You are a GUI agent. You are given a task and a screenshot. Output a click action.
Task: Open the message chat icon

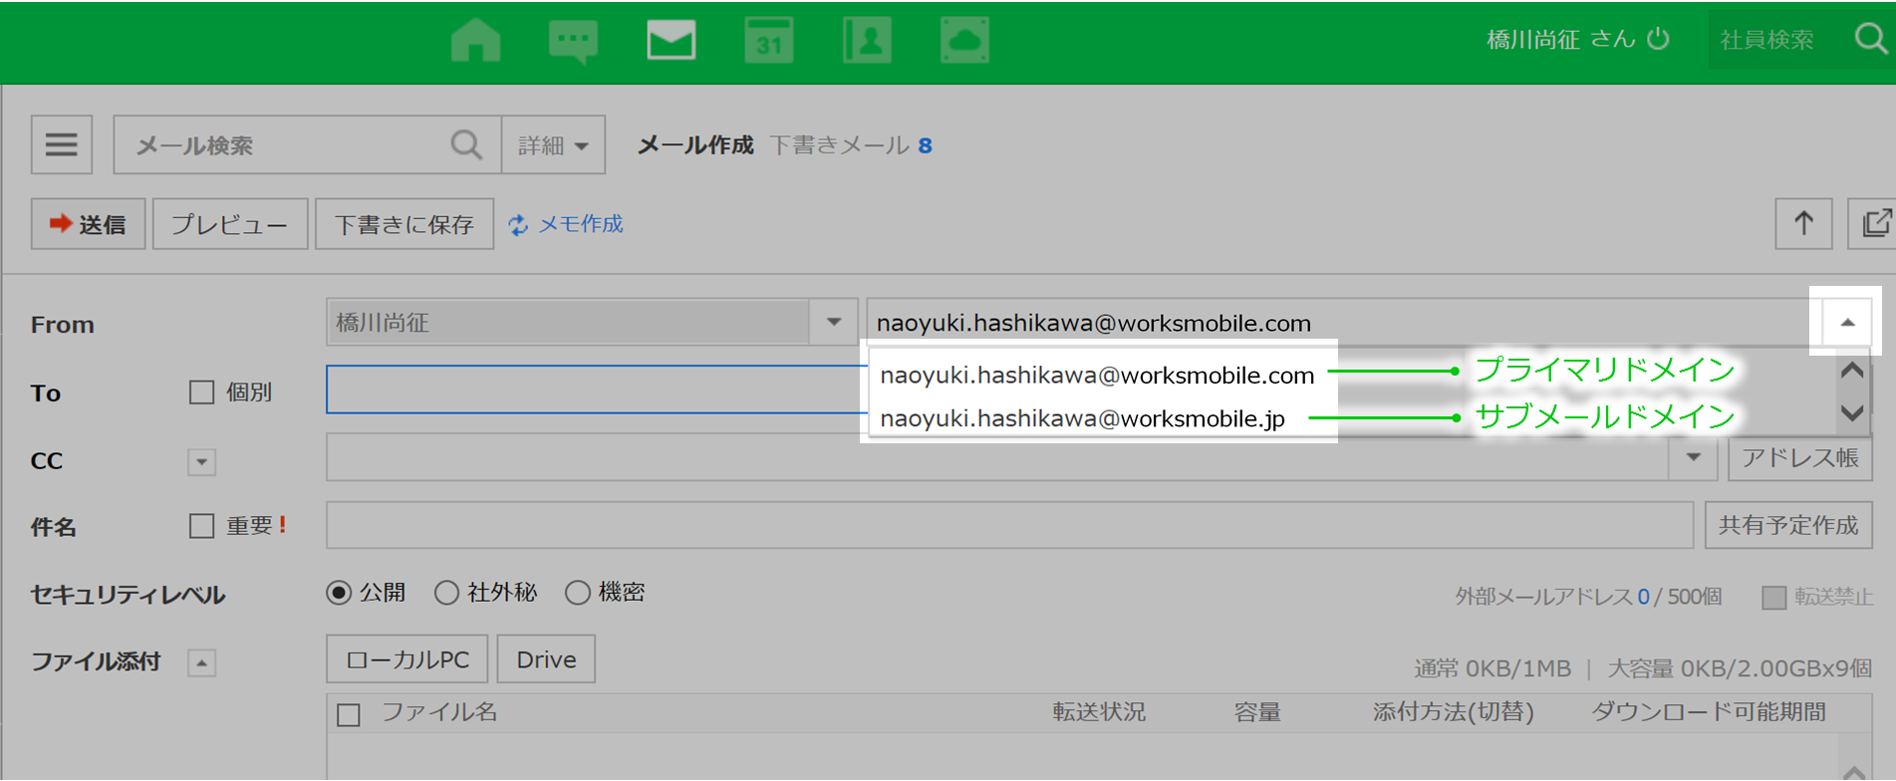click(x=573, y=42)
